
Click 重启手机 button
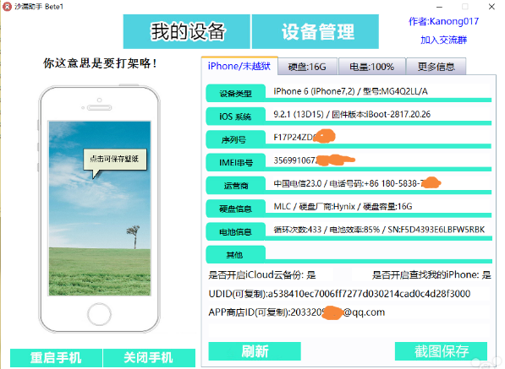click(56, 358)
